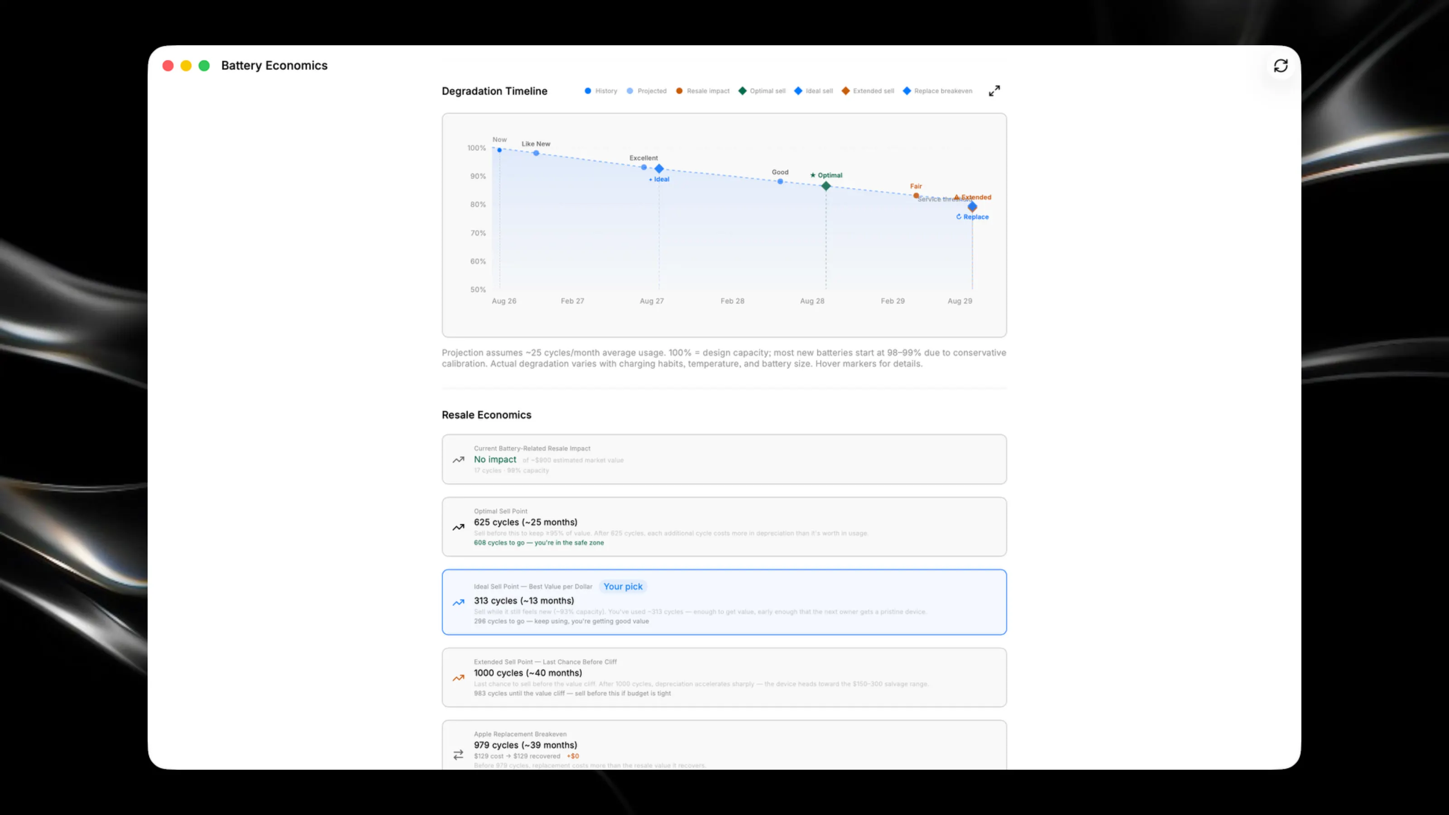
Task: Click the "625 cycles (~25 months)" value
Action: [x=525, y=523]
